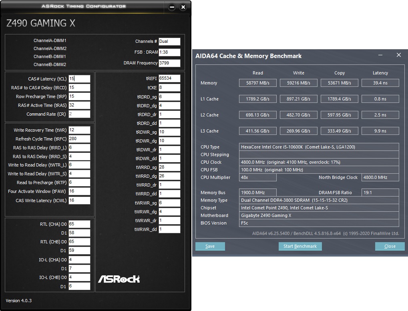408x311 pixels.
Task: Select the tCKE value field
Action: pos(169,88)
